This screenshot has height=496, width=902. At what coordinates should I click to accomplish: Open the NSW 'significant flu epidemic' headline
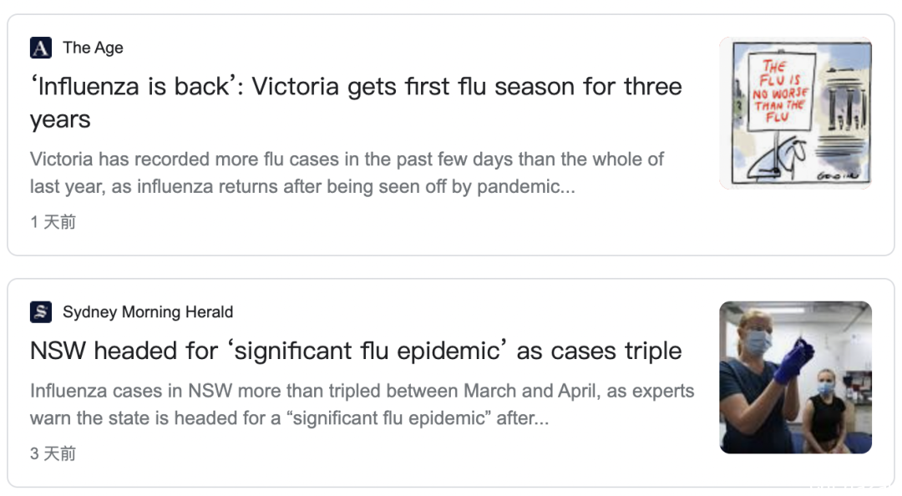coord(356,351)
